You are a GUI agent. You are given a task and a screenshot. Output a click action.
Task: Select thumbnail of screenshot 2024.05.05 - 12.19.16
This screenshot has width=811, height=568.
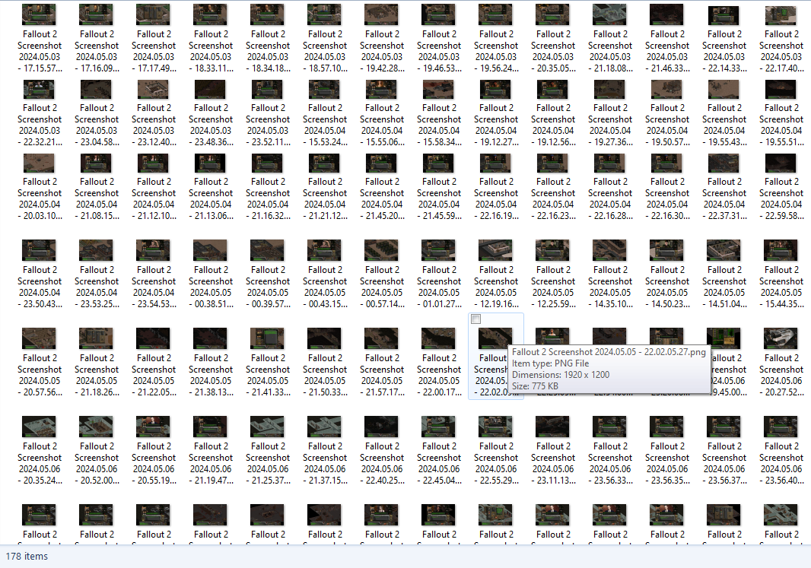click(496, 250)
